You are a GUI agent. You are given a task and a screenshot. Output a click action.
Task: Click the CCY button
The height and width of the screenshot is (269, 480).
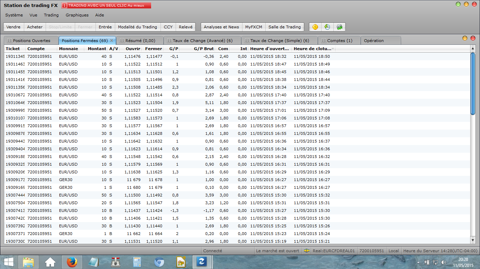(x=168, y=27)
